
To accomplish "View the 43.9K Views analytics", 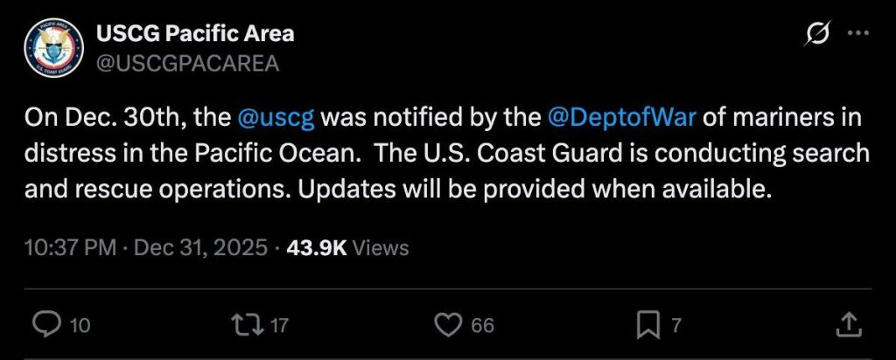I will 348,248.
